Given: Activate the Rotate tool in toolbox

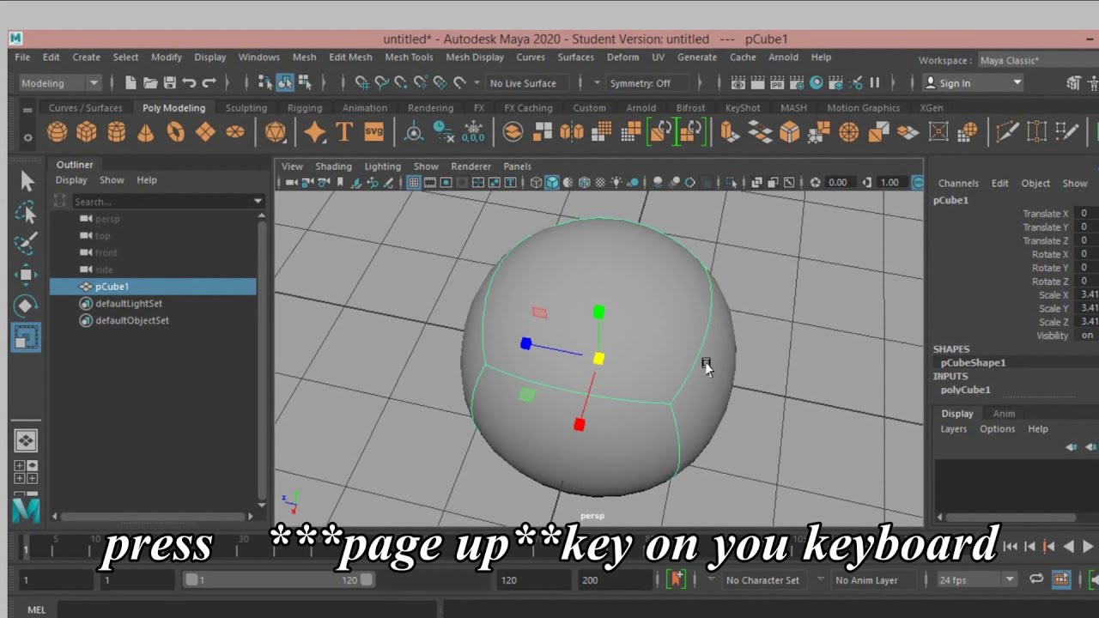Looking at the screenshot, I should pos(26,306).
